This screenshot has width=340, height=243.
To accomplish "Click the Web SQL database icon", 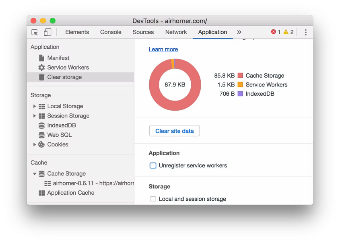I will (x=41, y=135).
